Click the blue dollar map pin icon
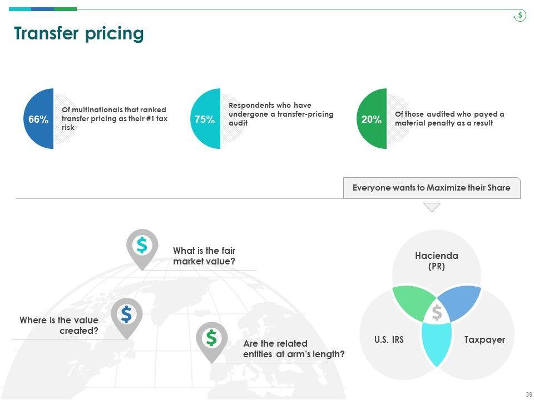This screenshot has width=534, height=400. (126, 314)
